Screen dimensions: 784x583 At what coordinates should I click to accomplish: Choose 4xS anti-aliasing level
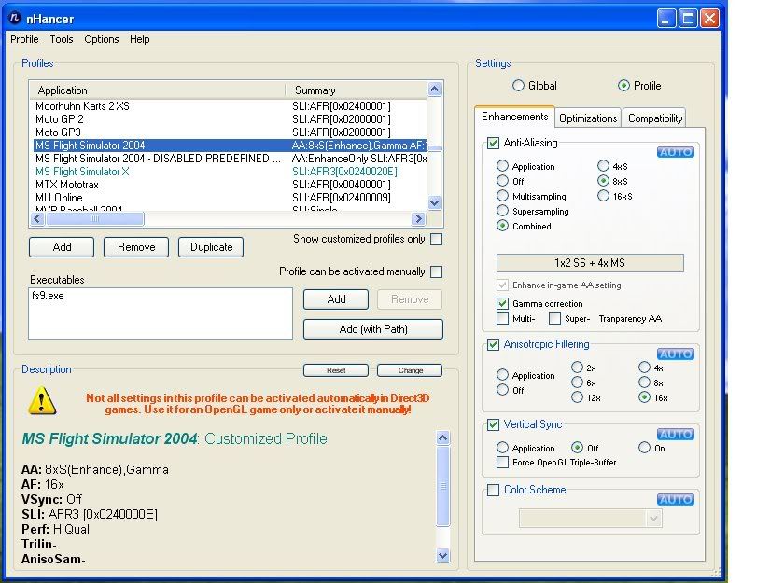(x=603, y=166)
